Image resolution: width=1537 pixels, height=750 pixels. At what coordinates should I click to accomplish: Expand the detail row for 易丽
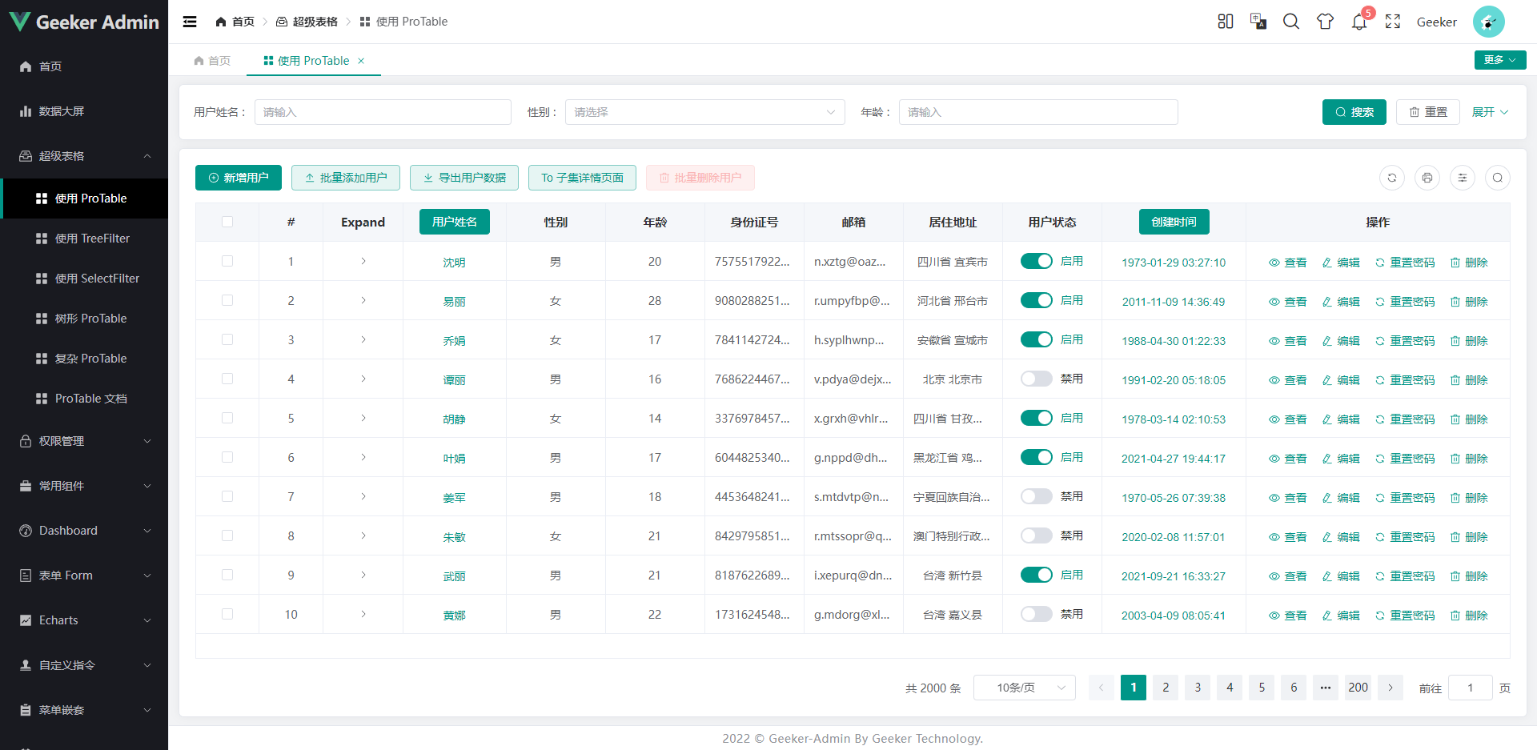[363, 300]
